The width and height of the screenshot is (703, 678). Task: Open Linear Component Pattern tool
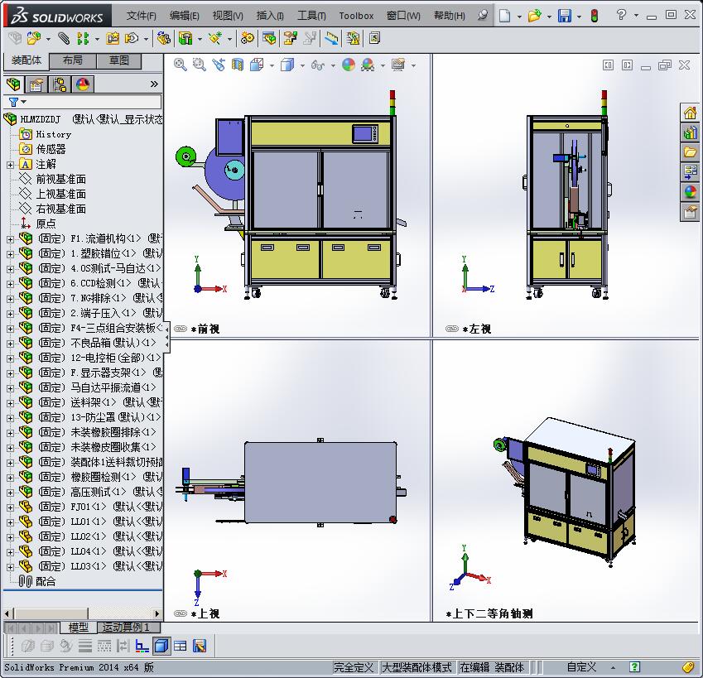point(83,39)
